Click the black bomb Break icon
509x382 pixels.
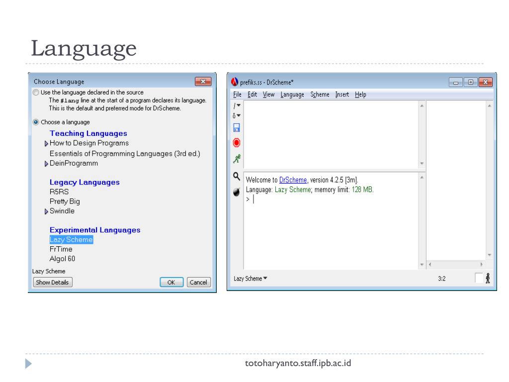(236, 192)
